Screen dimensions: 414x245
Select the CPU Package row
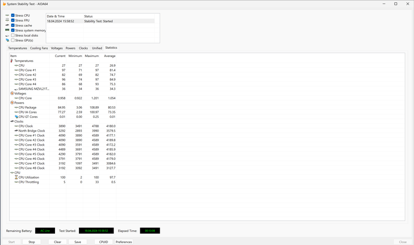point(27,108)
